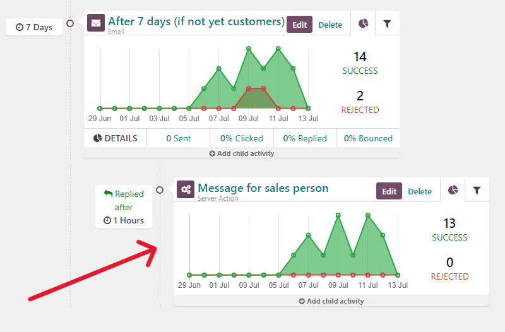Open pie chart tab of email activity
This screenshot has width=505, height=332.
[x=363, y=24]
